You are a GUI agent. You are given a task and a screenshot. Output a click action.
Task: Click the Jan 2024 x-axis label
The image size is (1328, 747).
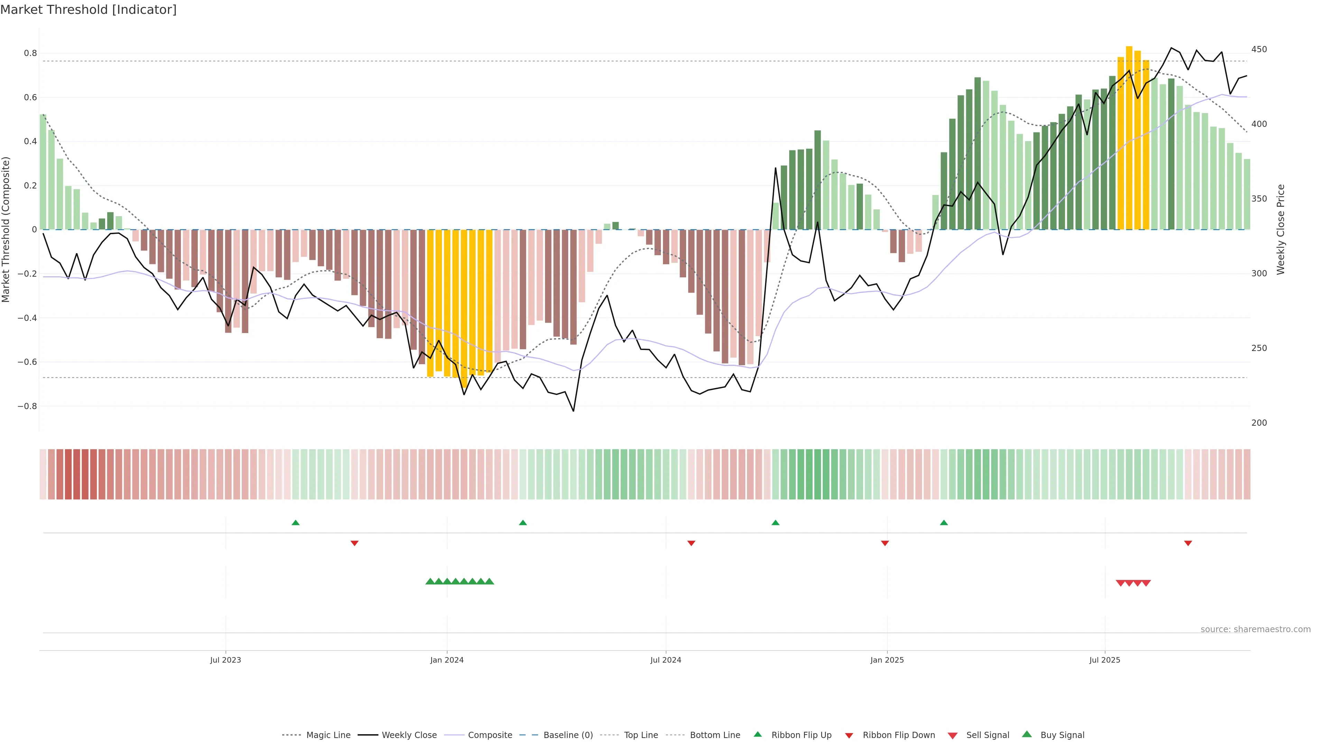pos(447,660)
